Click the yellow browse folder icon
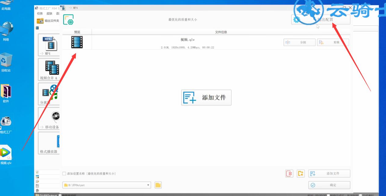Viewport: 386px width, 196px height. [x=158, y=185]
